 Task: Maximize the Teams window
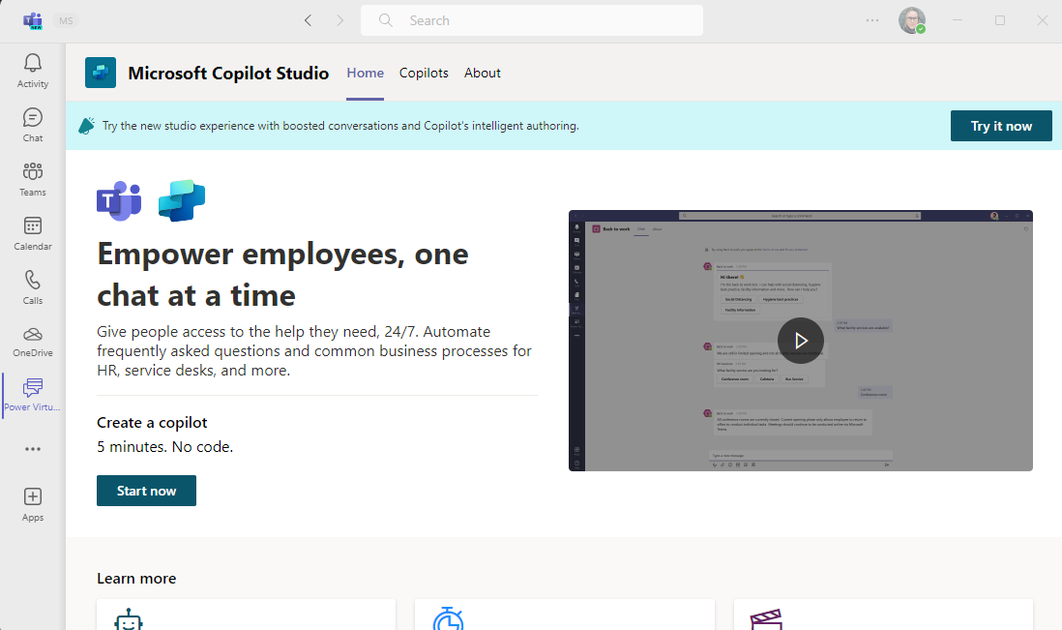point(1000,20)
